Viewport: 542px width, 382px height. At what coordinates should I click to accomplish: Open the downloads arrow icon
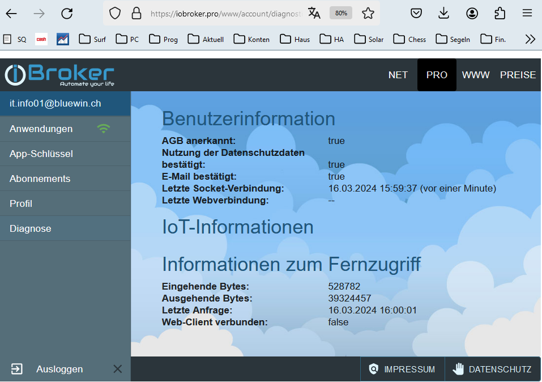(443, 14)
